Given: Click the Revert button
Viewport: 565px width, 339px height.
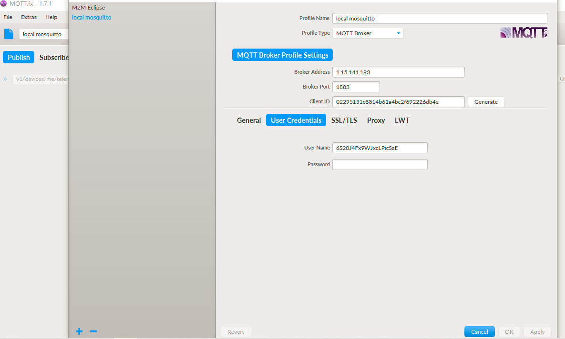Looking at the screenshot, I should pos(236,332).
